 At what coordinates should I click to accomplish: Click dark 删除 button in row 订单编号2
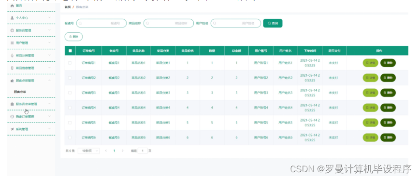pyautogui.click(x=388, y=78)
